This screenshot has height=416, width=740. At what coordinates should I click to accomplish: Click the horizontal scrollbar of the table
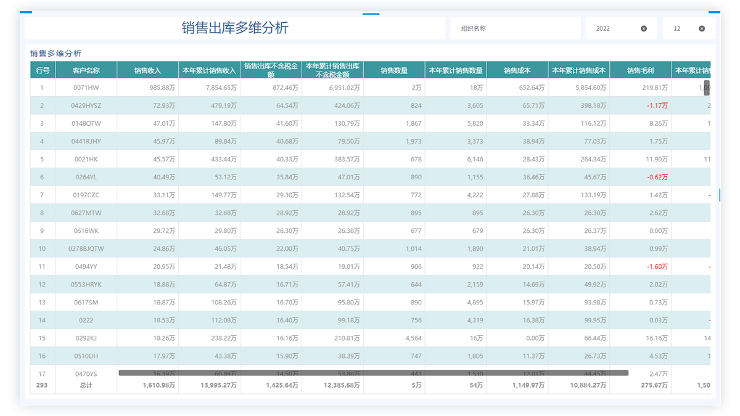click(x=373, y=373)
